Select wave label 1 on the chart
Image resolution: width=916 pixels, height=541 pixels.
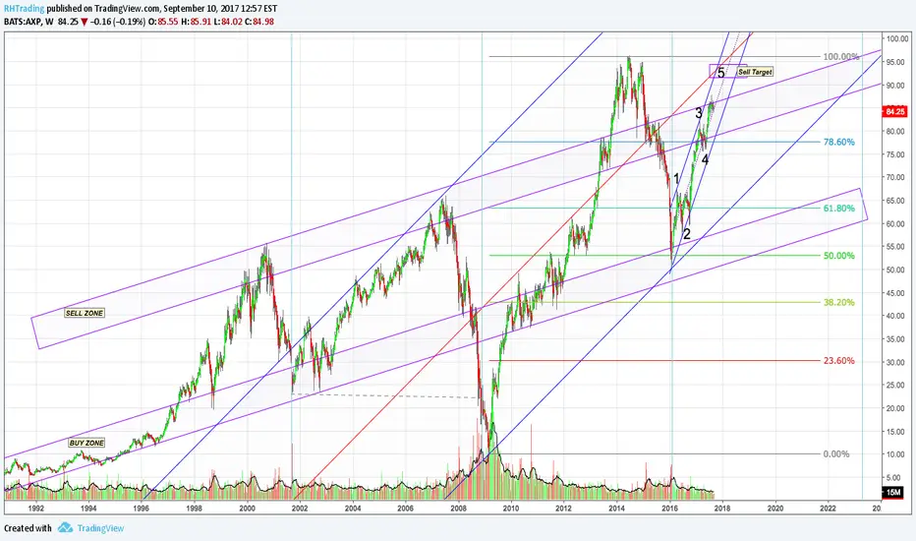tap(676, 179)
